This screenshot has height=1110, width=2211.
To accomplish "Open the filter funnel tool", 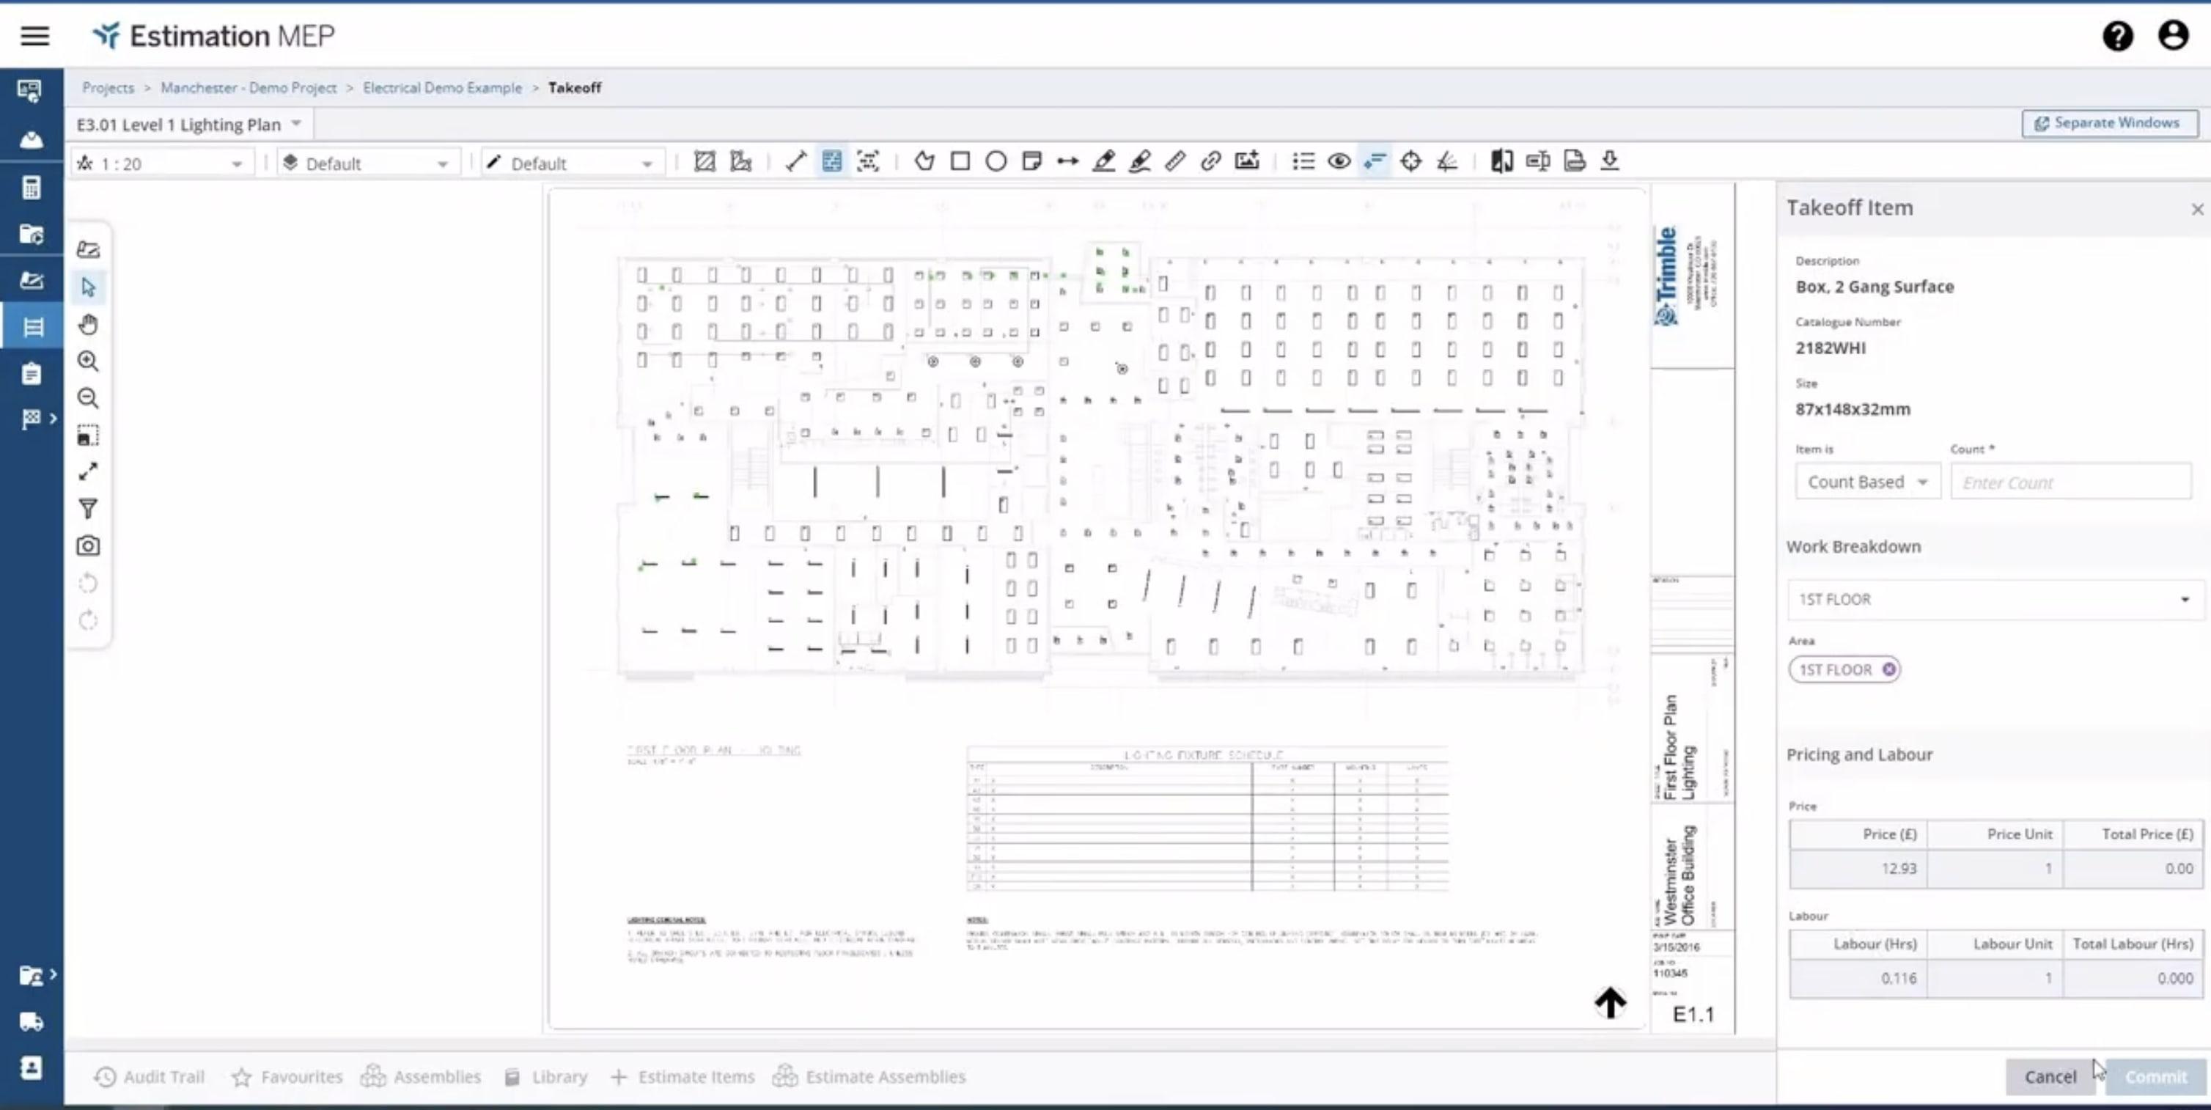I will pos(87,509).
